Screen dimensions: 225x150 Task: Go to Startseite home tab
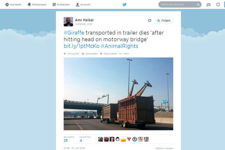[13, 5]
